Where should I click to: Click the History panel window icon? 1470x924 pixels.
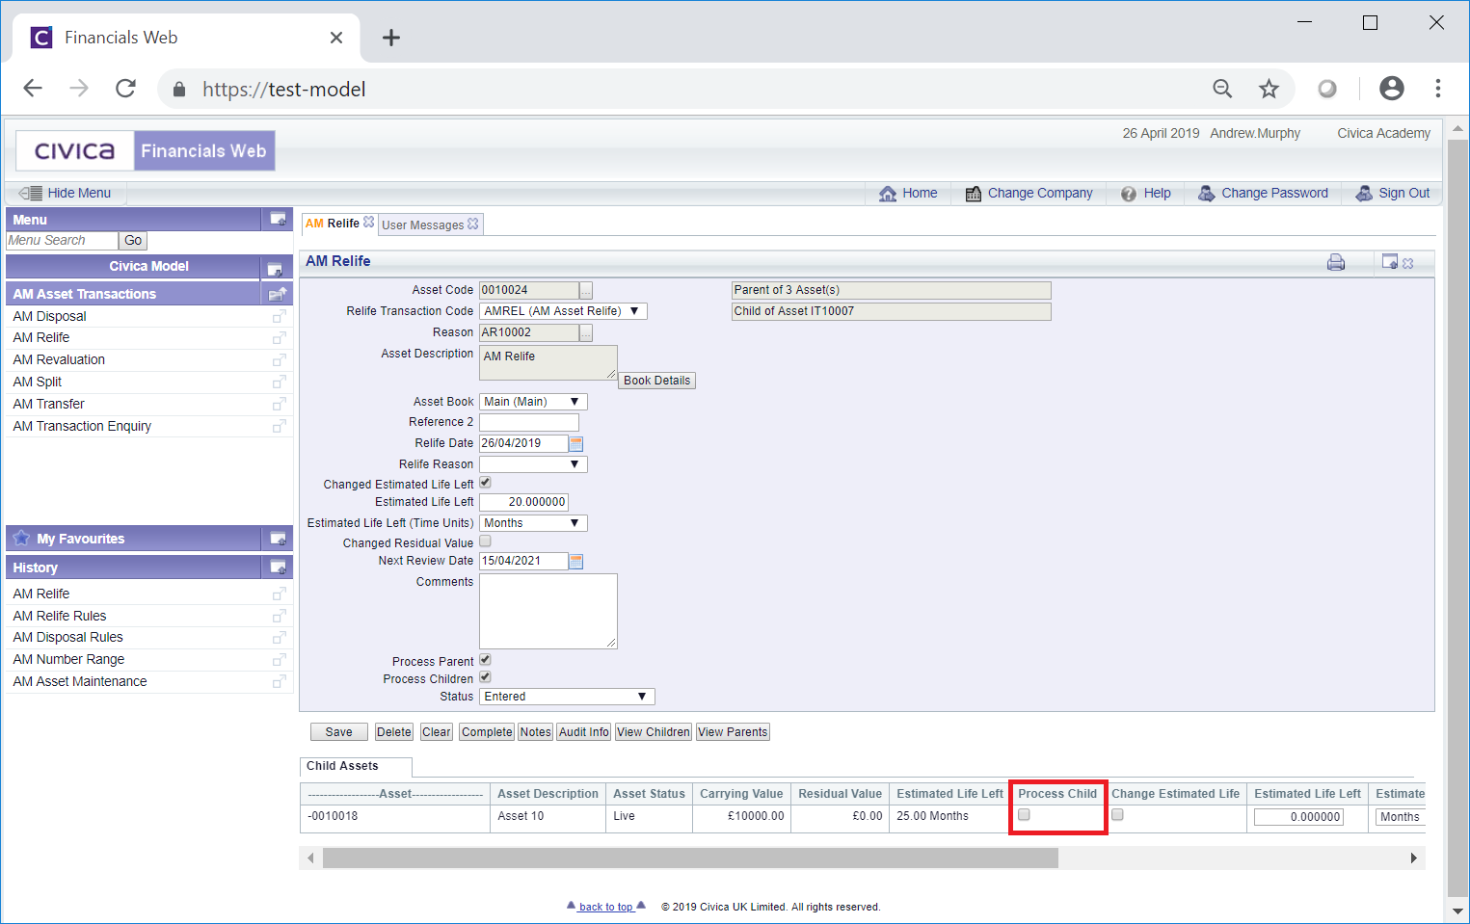point(278,568)
